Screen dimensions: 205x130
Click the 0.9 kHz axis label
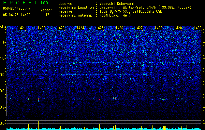tap(3, 75)
